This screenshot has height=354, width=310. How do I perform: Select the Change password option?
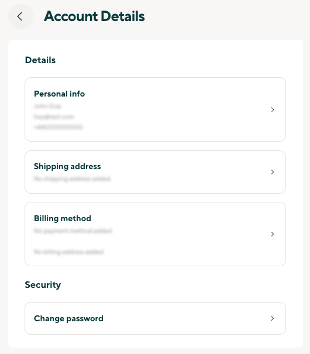point(155,318)
